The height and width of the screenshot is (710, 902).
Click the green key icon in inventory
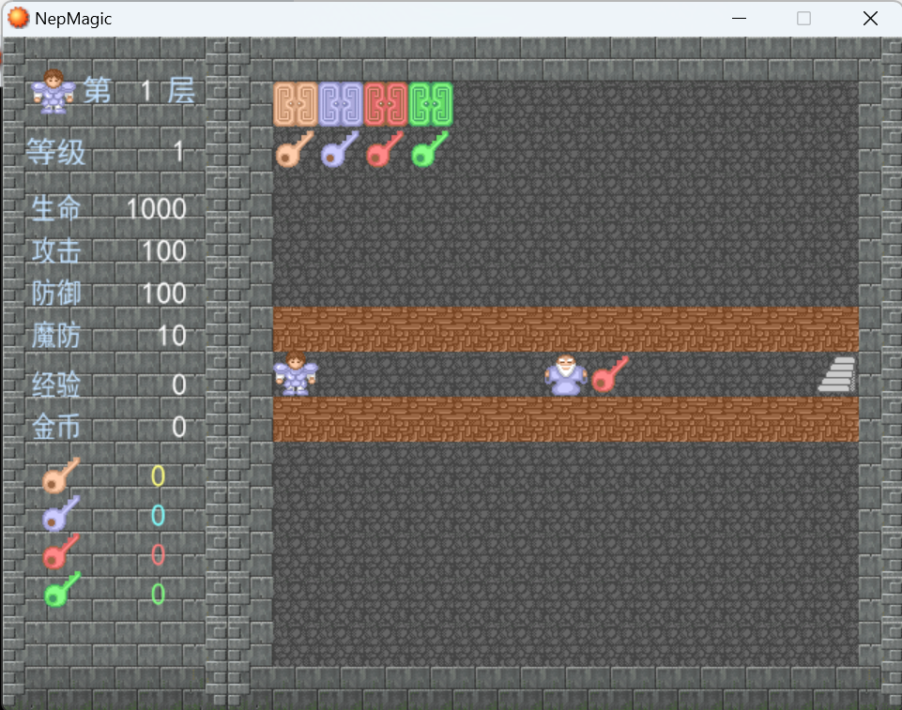click(x=62, y=590)
